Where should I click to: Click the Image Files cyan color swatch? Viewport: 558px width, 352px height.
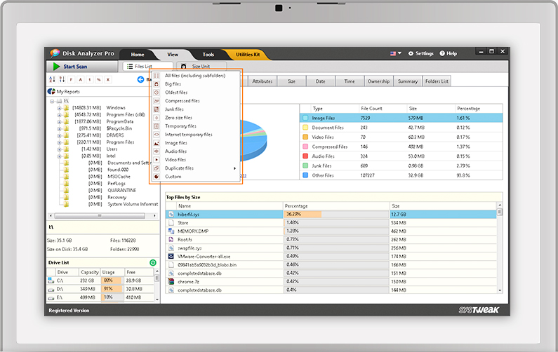305,118
